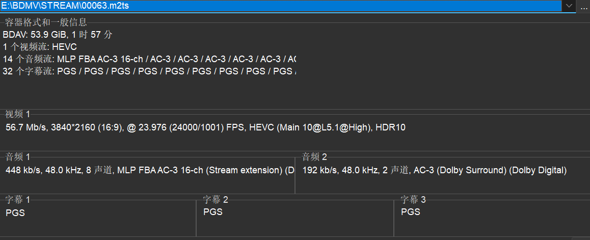Click the 容器格式和一般信息 group header
Screen dimensions: 590x240
[x=46, y=22]
